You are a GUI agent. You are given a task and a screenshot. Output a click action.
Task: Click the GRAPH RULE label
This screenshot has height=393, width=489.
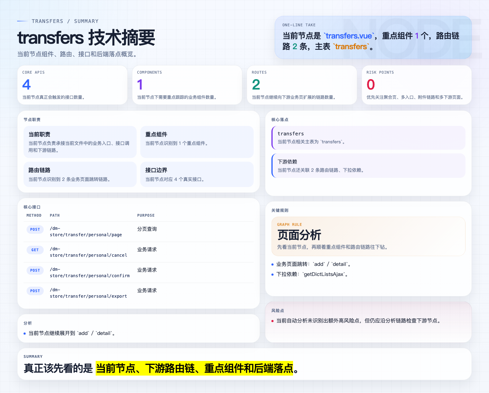289,225
